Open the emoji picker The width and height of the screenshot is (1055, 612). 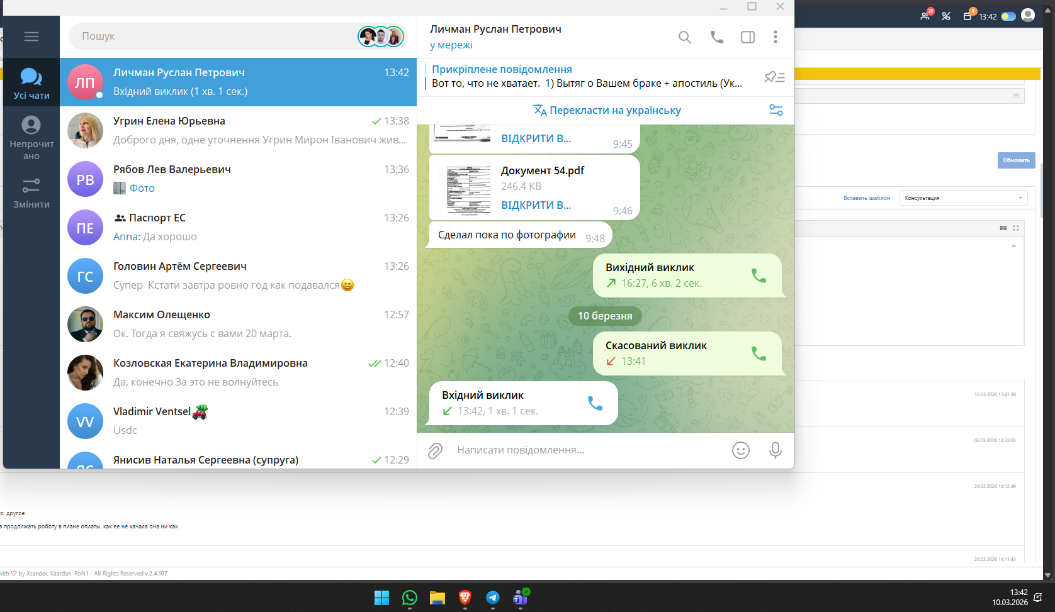tap(741, 450)
